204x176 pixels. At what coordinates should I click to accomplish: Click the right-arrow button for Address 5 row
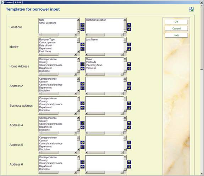[x=82, y=143]
